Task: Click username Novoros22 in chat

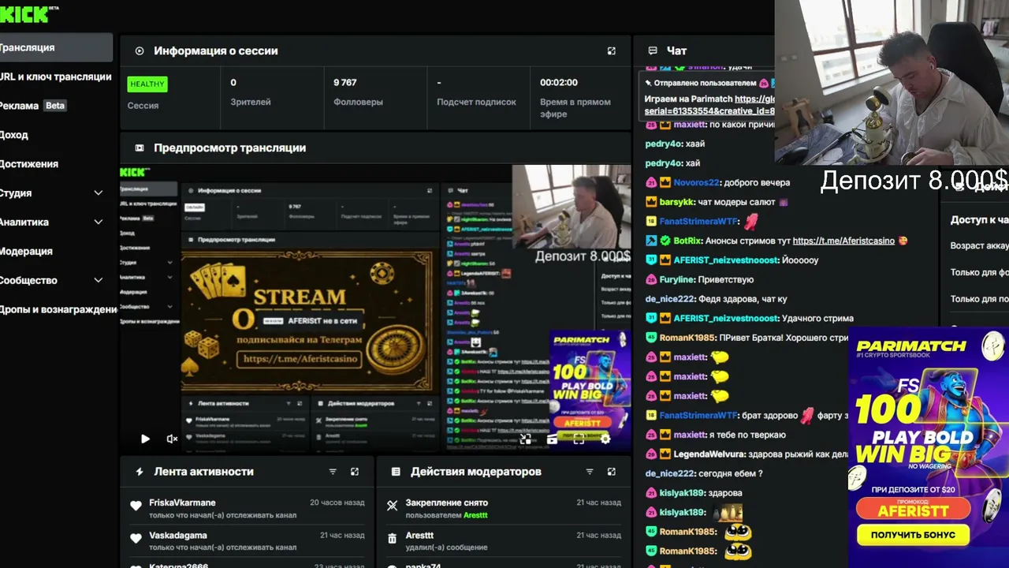Action: click(x=697, y=183)
